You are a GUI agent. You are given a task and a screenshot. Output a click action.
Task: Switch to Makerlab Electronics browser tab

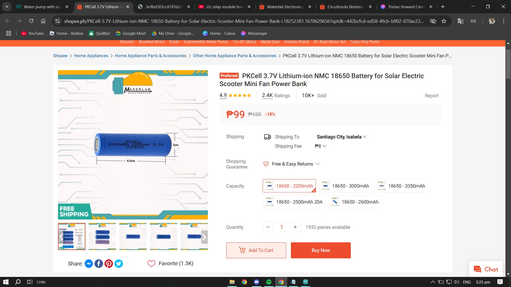pyautogui.click(x=285, y=7)
